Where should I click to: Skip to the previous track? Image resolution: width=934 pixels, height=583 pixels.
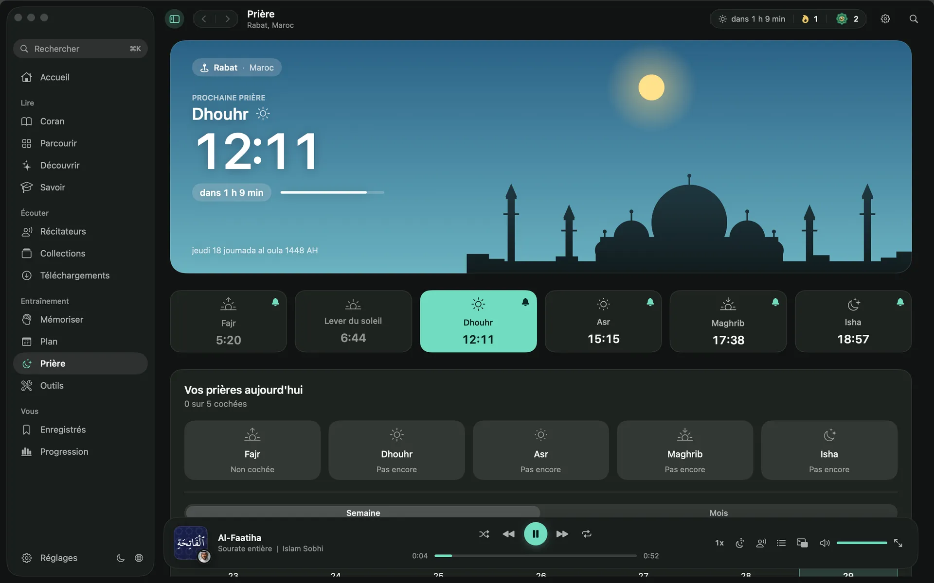[508, 534]
